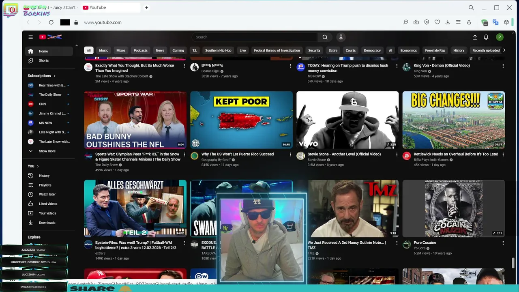
Task: Play the KEPT POOR Puerto Rico thumbnail
Action: [241, 120]
